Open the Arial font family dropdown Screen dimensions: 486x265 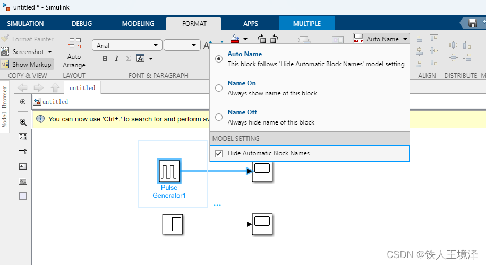pyautogui.click(x=127, y=46)
